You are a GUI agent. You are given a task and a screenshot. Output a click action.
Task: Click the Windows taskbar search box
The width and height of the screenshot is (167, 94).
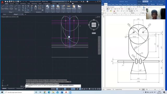coord(19,92)
